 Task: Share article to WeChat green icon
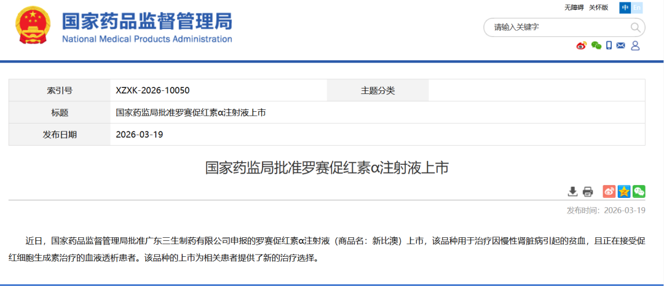tap(639, 191)
